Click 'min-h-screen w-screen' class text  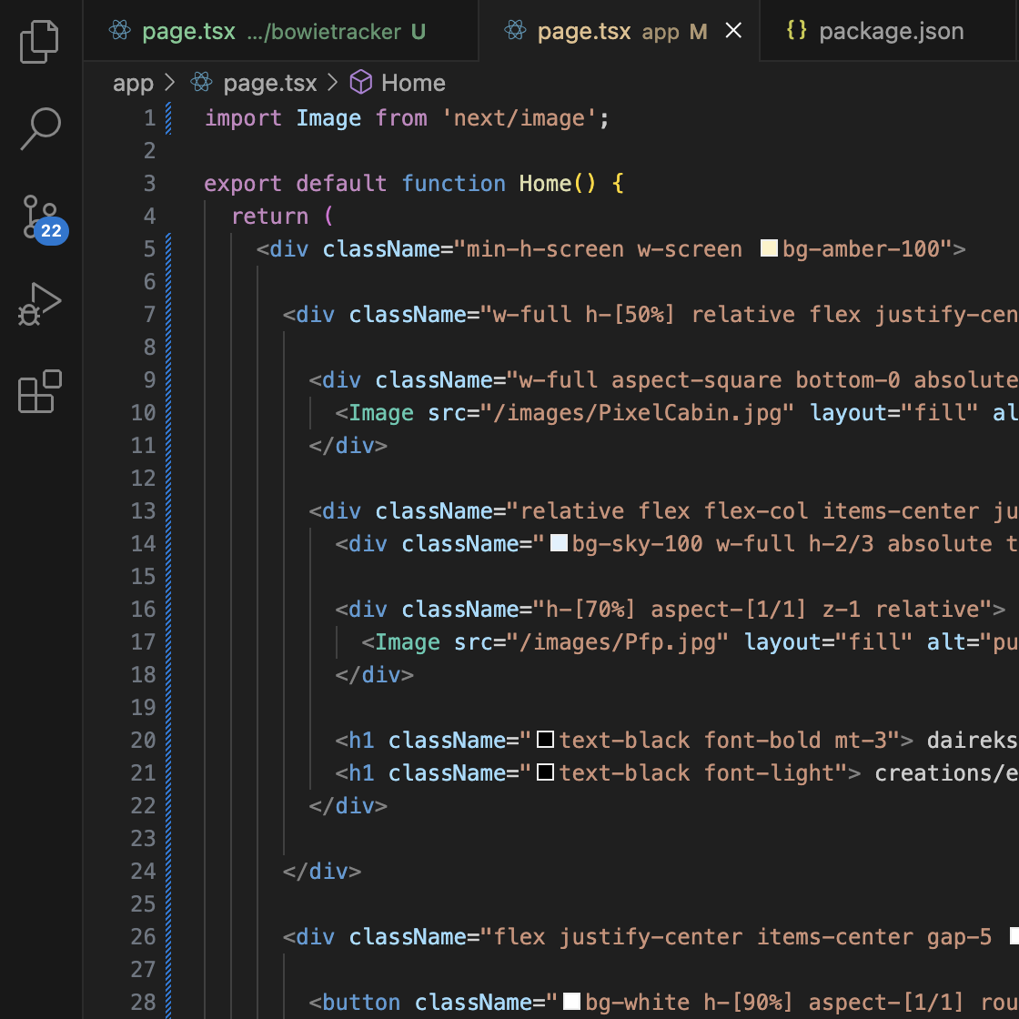(x=604, y=249)
